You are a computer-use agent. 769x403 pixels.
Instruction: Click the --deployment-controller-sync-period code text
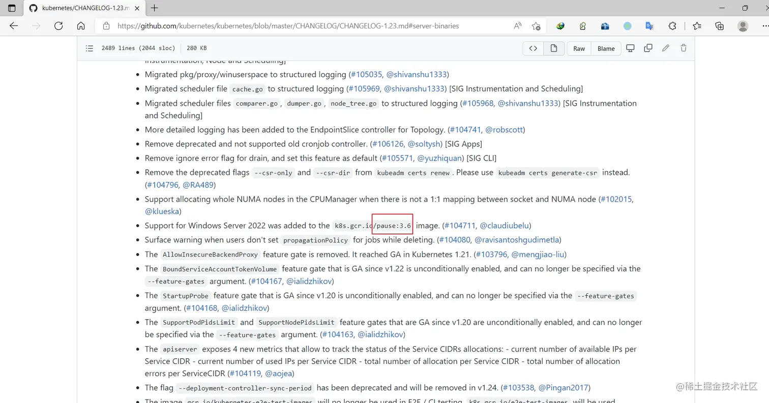pyautogui.click(x=245, y=388)
